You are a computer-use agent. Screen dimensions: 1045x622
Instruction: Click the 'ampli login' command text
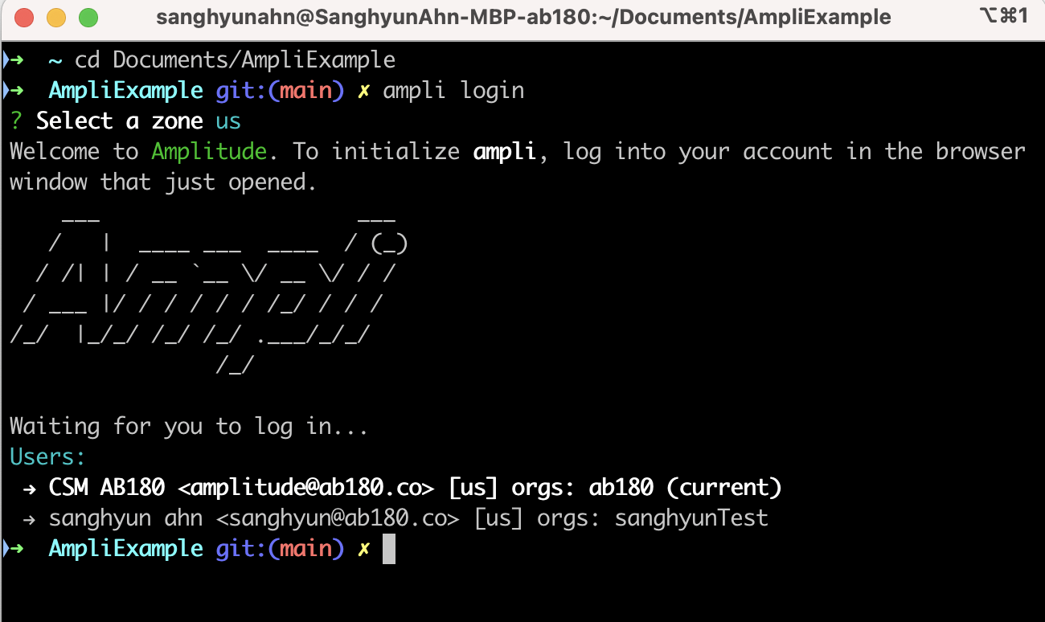pos(453,91)
